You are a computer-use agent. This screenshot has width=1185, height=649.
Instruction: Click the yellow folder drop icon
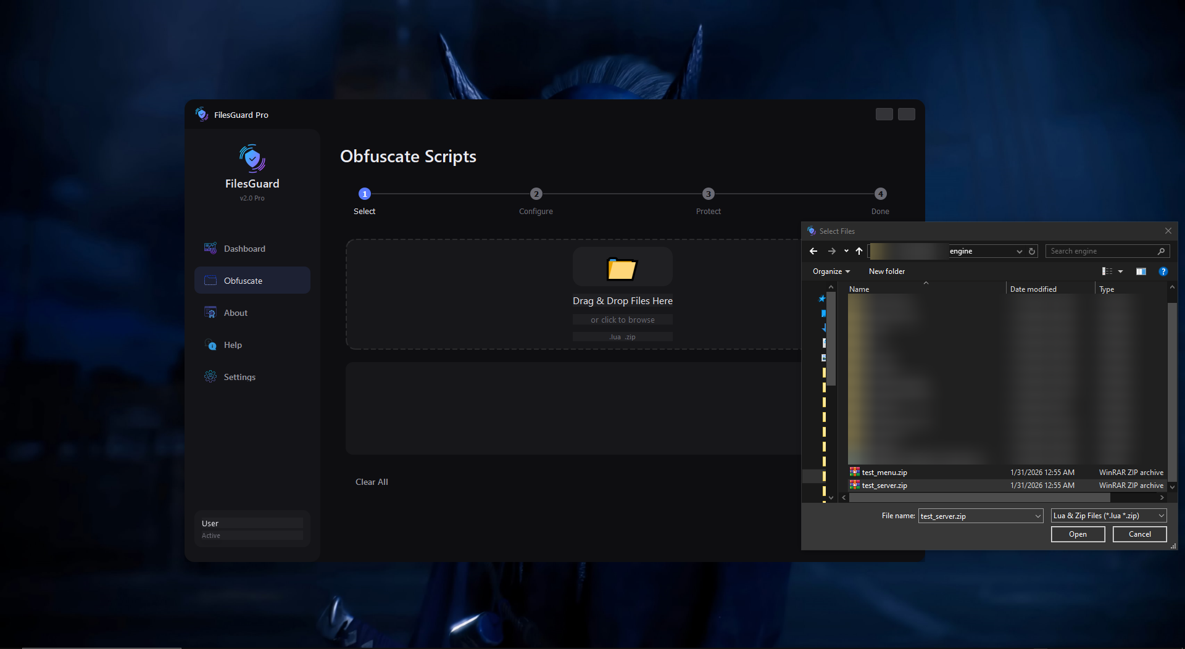[622, 269]
